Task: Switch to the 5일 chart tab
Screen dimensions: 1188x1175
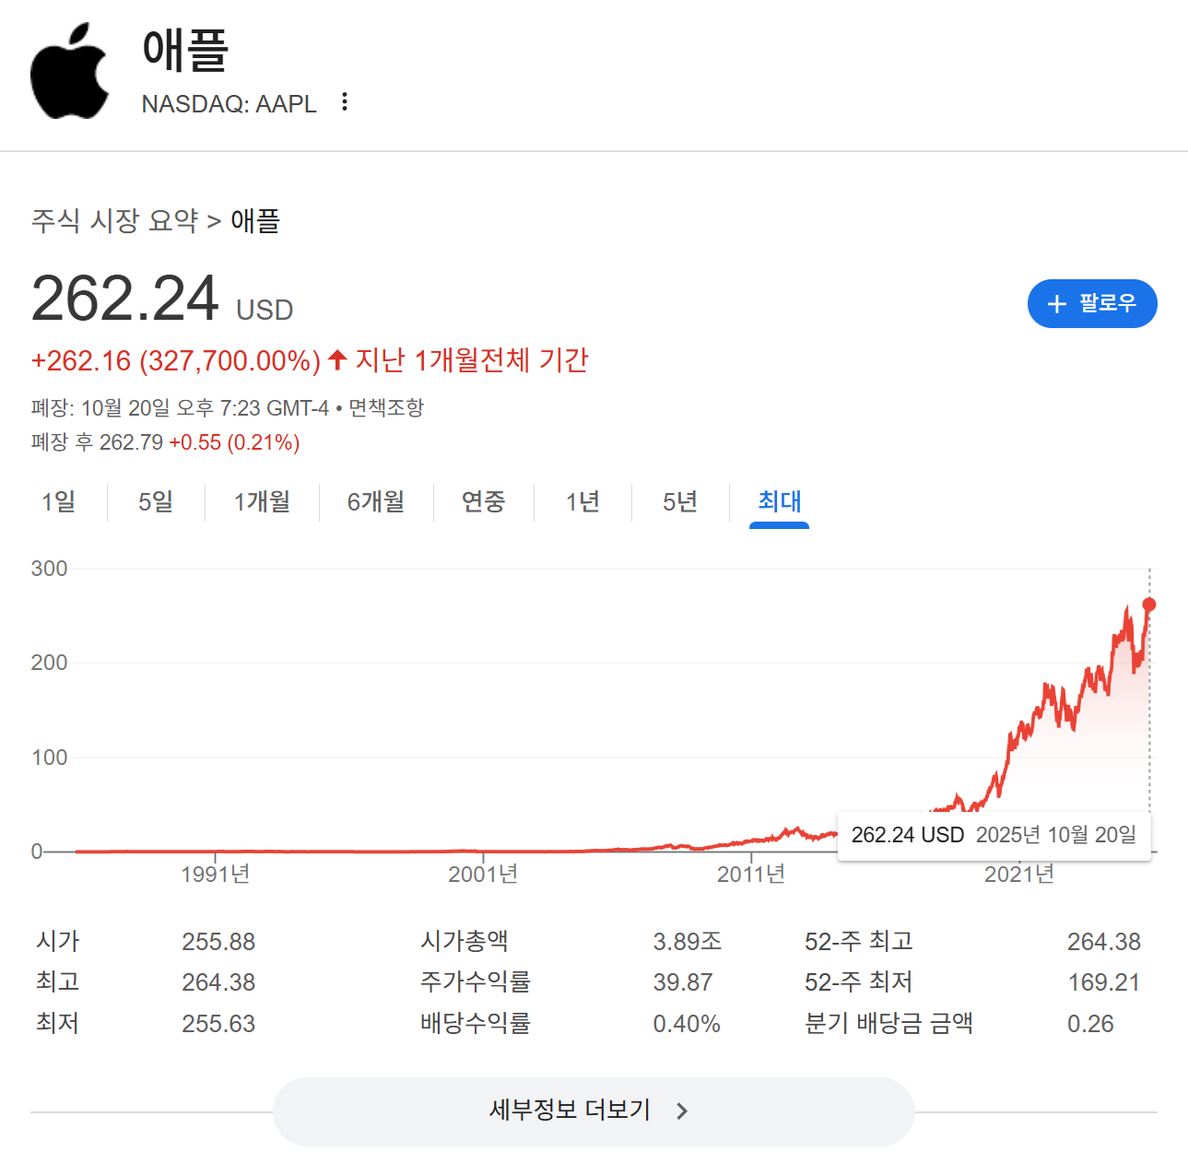Action: click(x=156, y=501)
